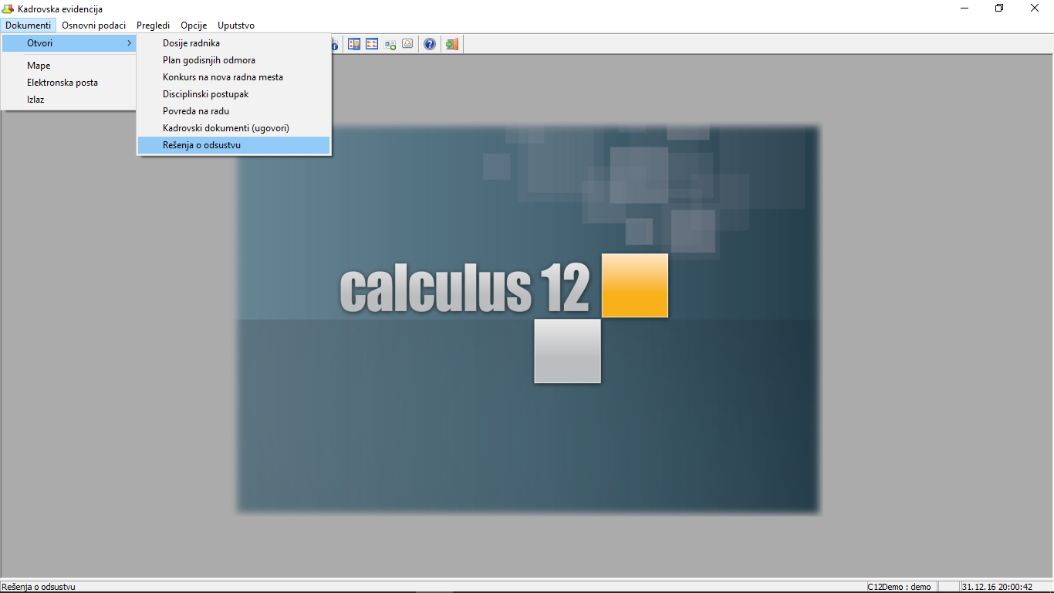Screen dimensions: 1054x593
Task: Select Konkurs na nova radna mesta
Action: click(234, 77)
